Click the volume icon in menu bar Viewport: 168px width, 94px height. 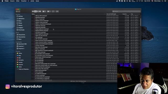pos(142,1)
